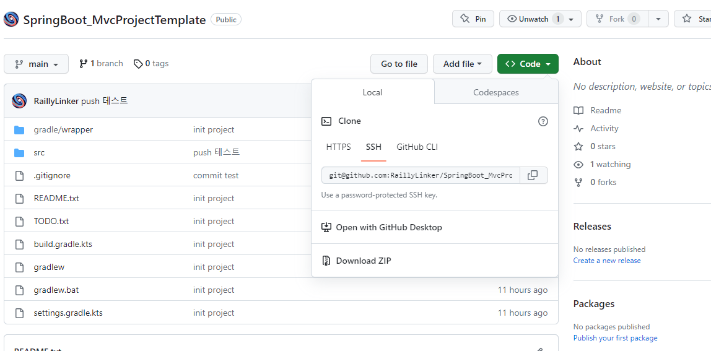Viewport: 711px width, 351px height.
Task: View the 0 tags link
Action: pos(151,64)
